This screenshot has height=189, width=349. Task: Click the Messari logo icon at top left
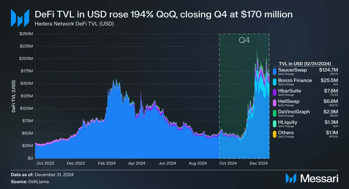pos(20,18)
